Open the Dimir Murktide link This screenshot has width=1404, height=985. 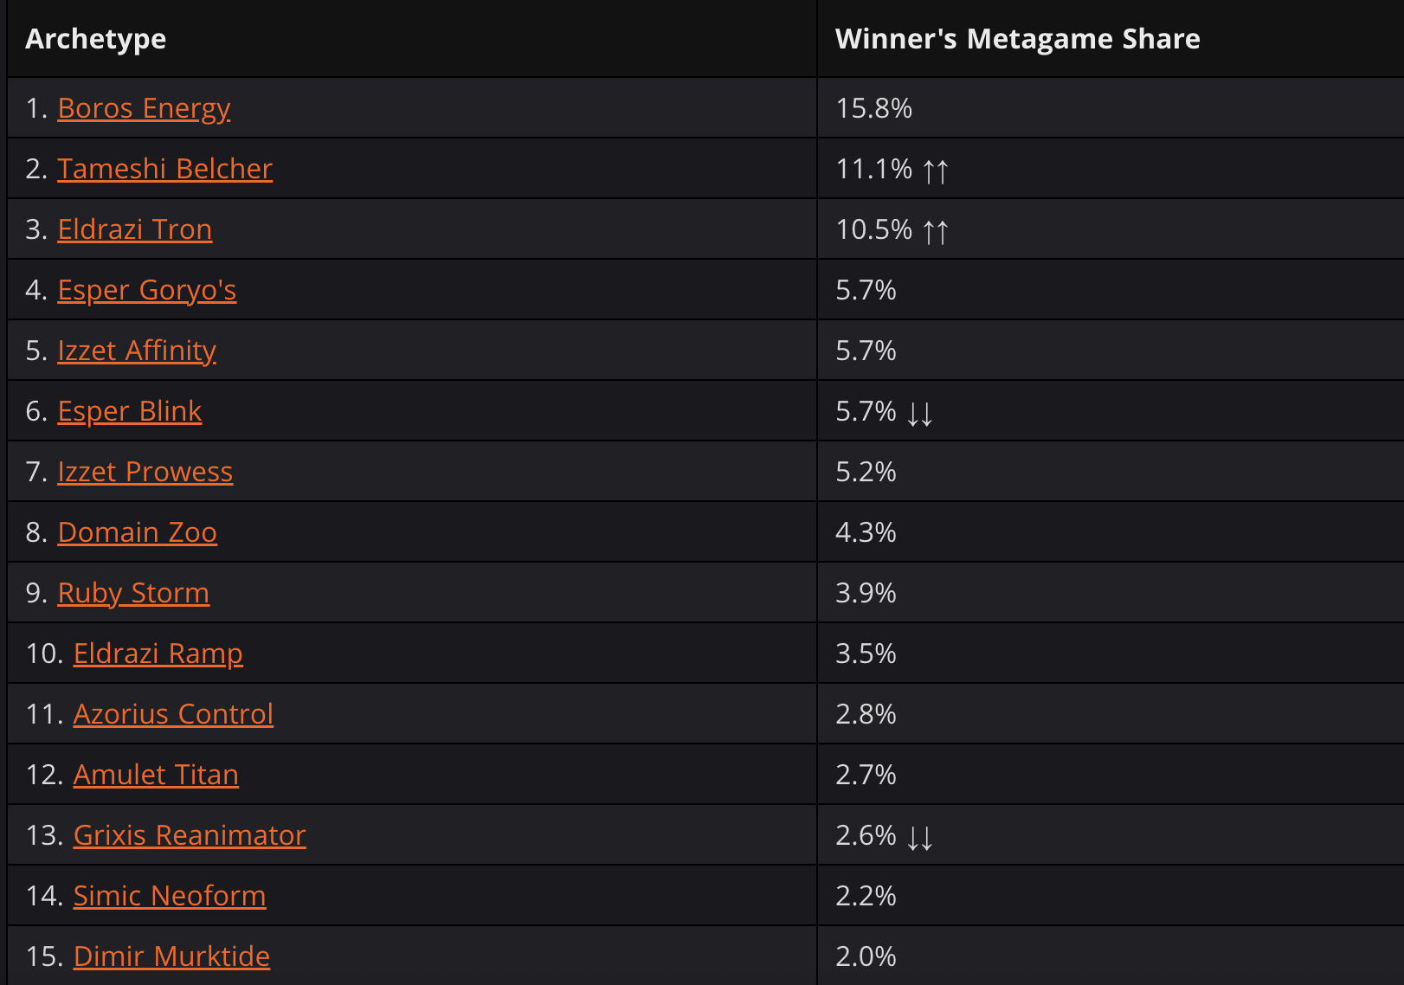click(x=171, y=956)
